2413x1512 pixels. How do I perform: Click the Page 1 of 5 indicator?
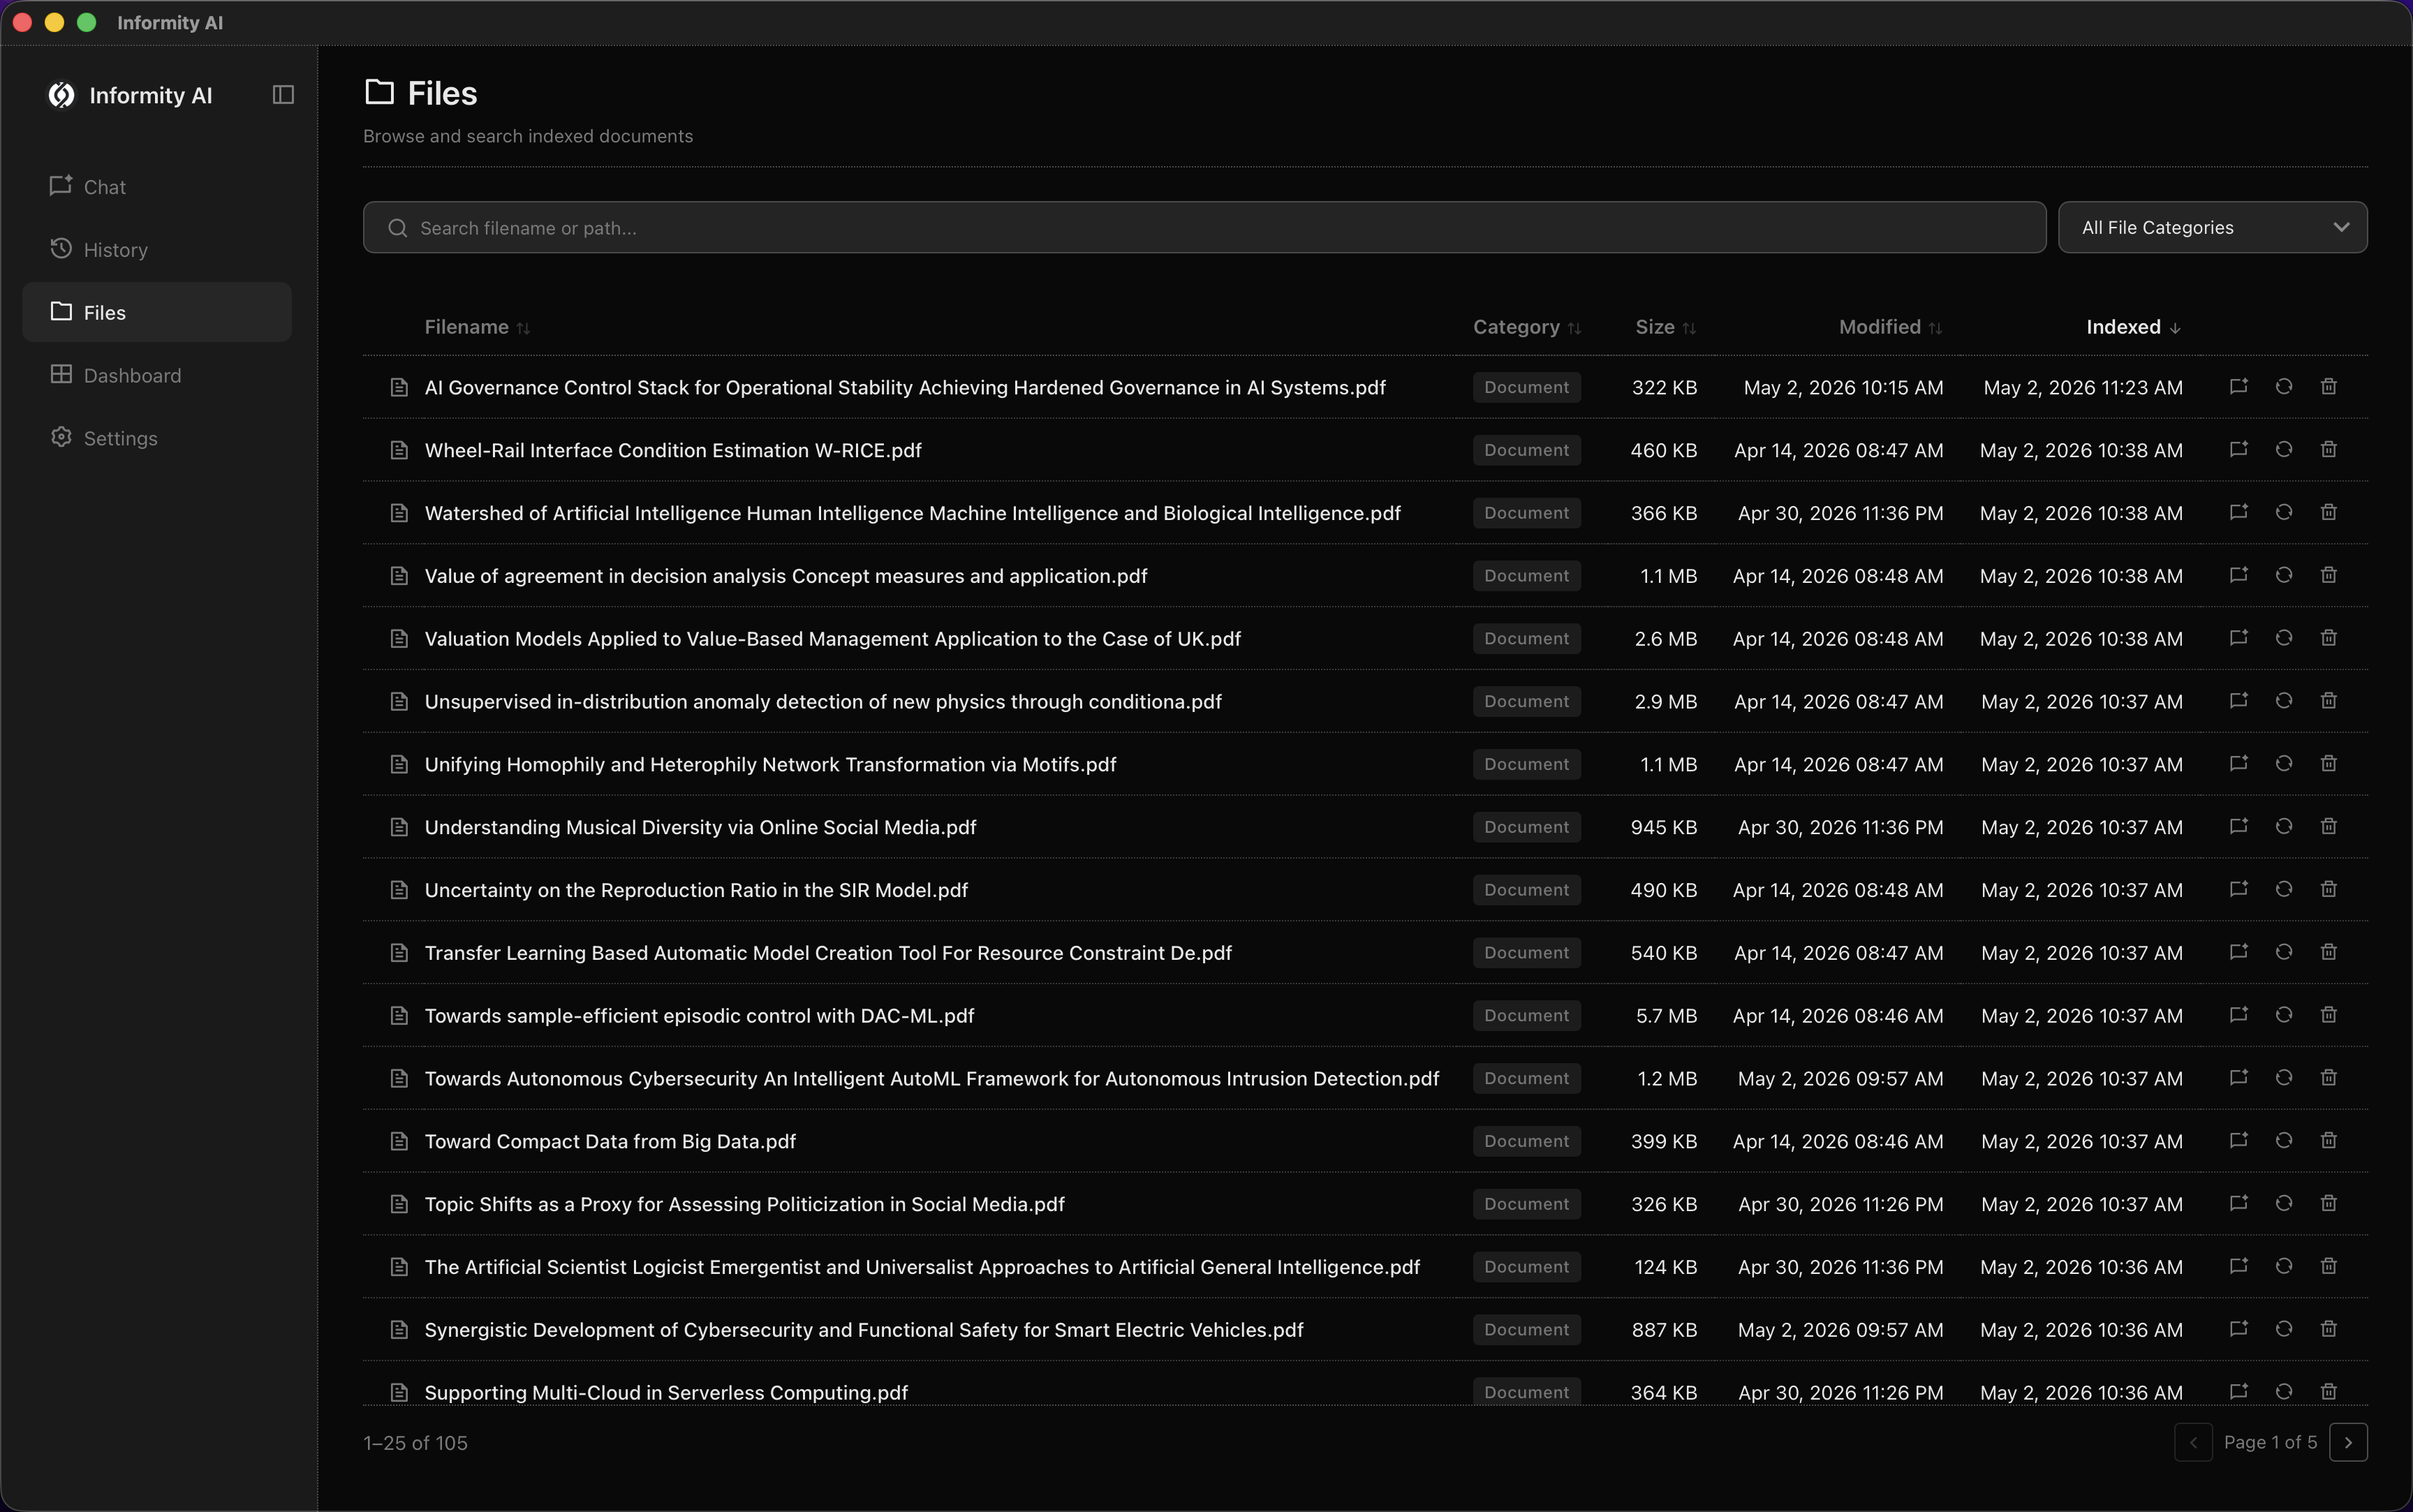(x=2270, y=1442)
